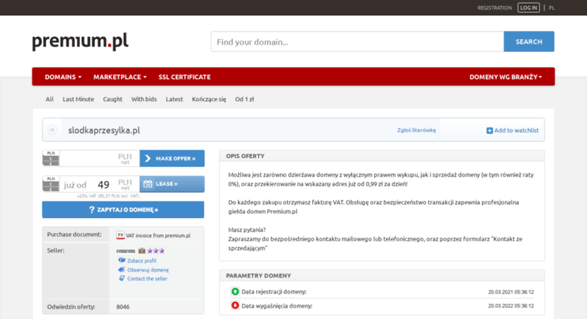Click the Zgłoś literówkę link
This screenshot has width=587, height=319.
coord(416,130)
